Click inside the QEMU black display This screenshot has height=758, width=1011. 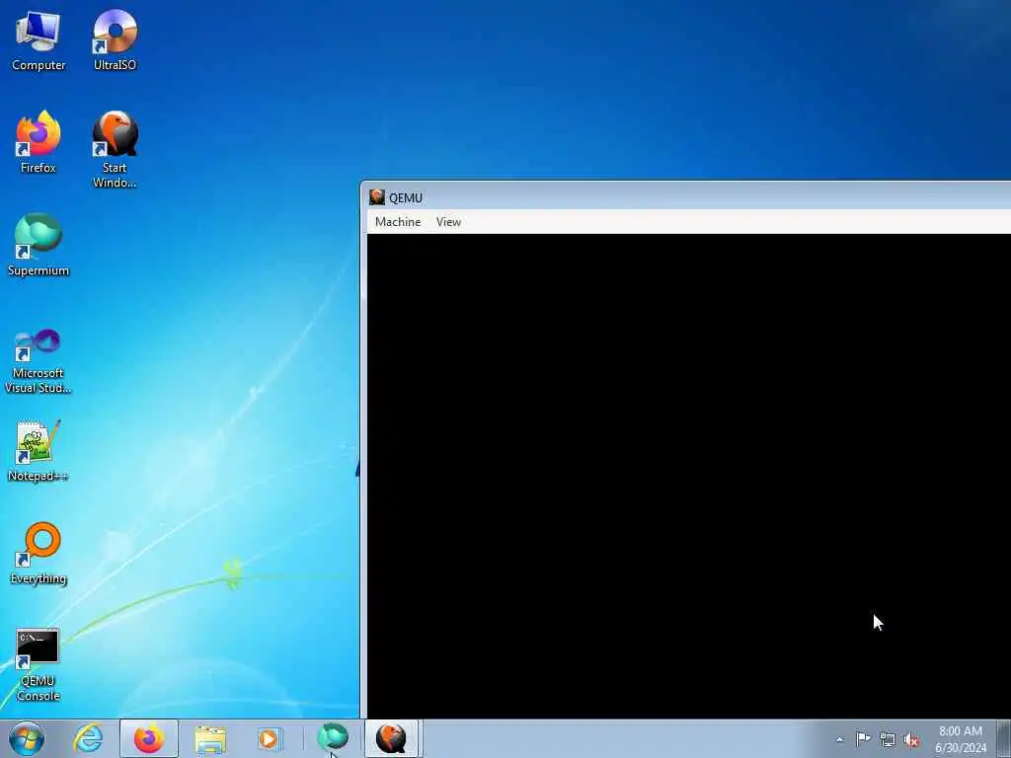coord(688,476)
